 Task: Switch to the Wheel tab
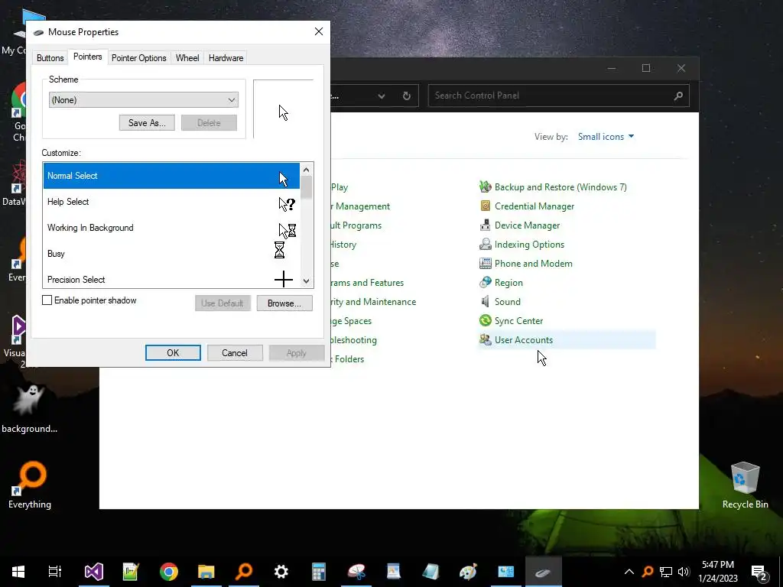[187, 58]
